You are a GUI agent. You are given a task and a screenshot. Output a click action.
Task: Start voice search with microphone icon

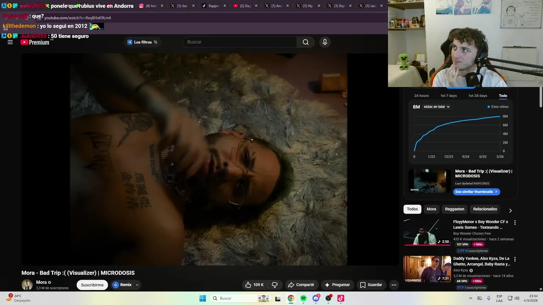(325, 42)
